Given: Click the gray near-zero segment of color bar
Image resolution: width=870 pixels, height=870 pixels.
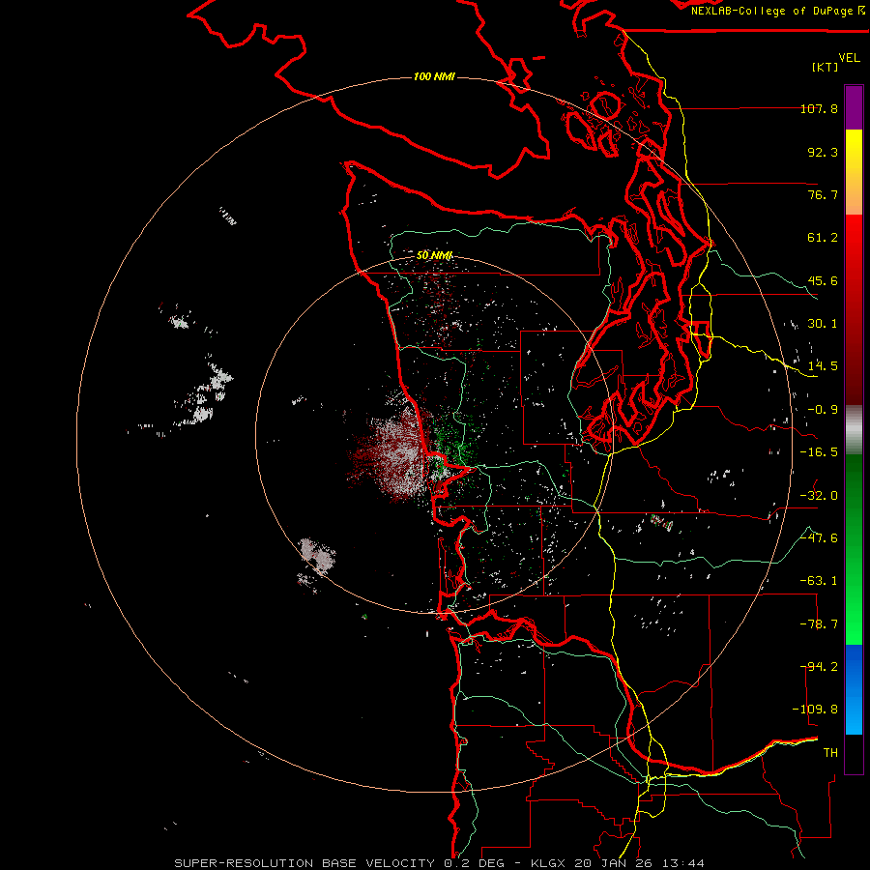Looking at the screenshot, I should pyautogui.click(x=854, y=430).
